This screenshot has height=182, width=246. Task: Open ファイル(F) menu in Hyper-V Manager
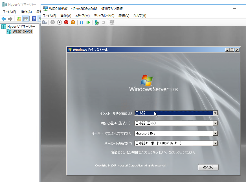(x=9, y=12)
